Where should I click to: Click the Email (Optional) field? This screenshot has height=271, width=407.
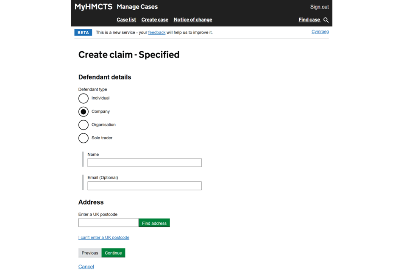point(145,186)
